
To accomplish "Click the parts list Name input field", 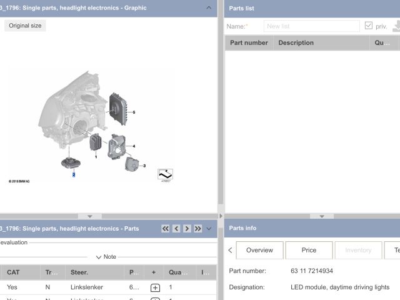I will click(x=311, y=26).
